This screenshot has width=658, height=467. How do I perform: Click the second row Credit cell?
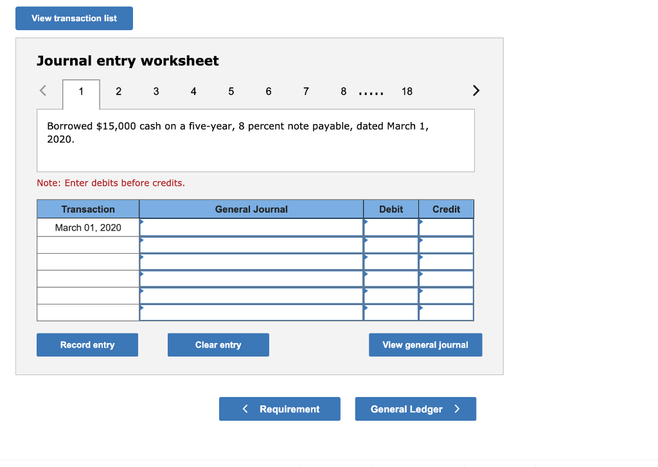coord(446,245)
